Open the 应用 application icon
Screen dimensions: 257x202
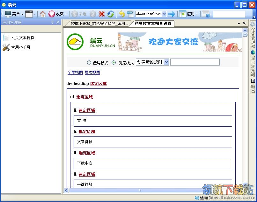pos(183,14)
